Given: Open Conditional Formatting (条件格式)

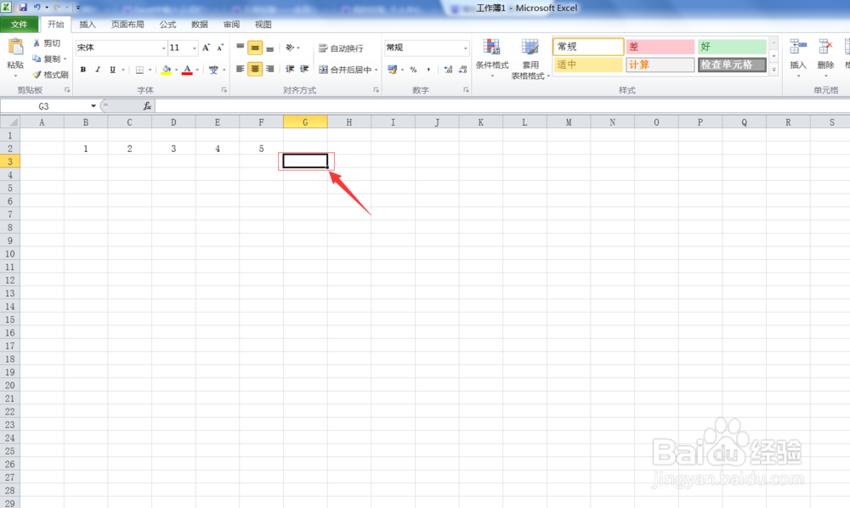Looking at the screenshot, I should [491, 58].
